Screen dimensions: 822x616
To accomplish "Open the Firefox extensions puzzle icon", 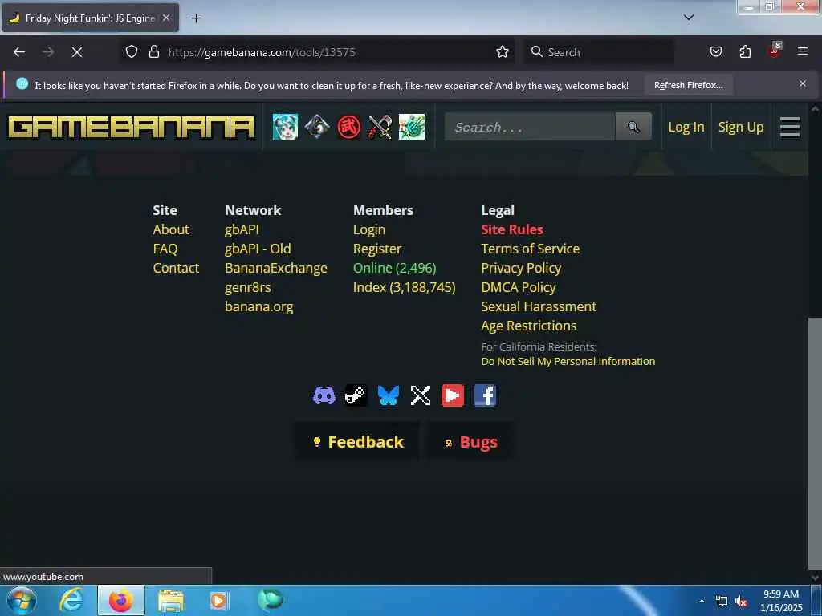I will (x=745, y=52).
